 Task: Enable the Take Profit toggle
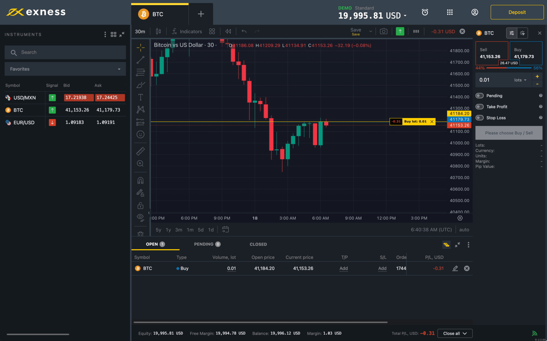pos(480,107)
